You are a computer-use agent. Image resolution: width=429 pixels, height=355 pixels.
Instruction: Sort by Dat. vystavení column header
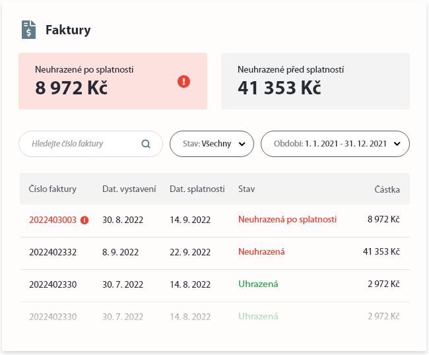129,189
